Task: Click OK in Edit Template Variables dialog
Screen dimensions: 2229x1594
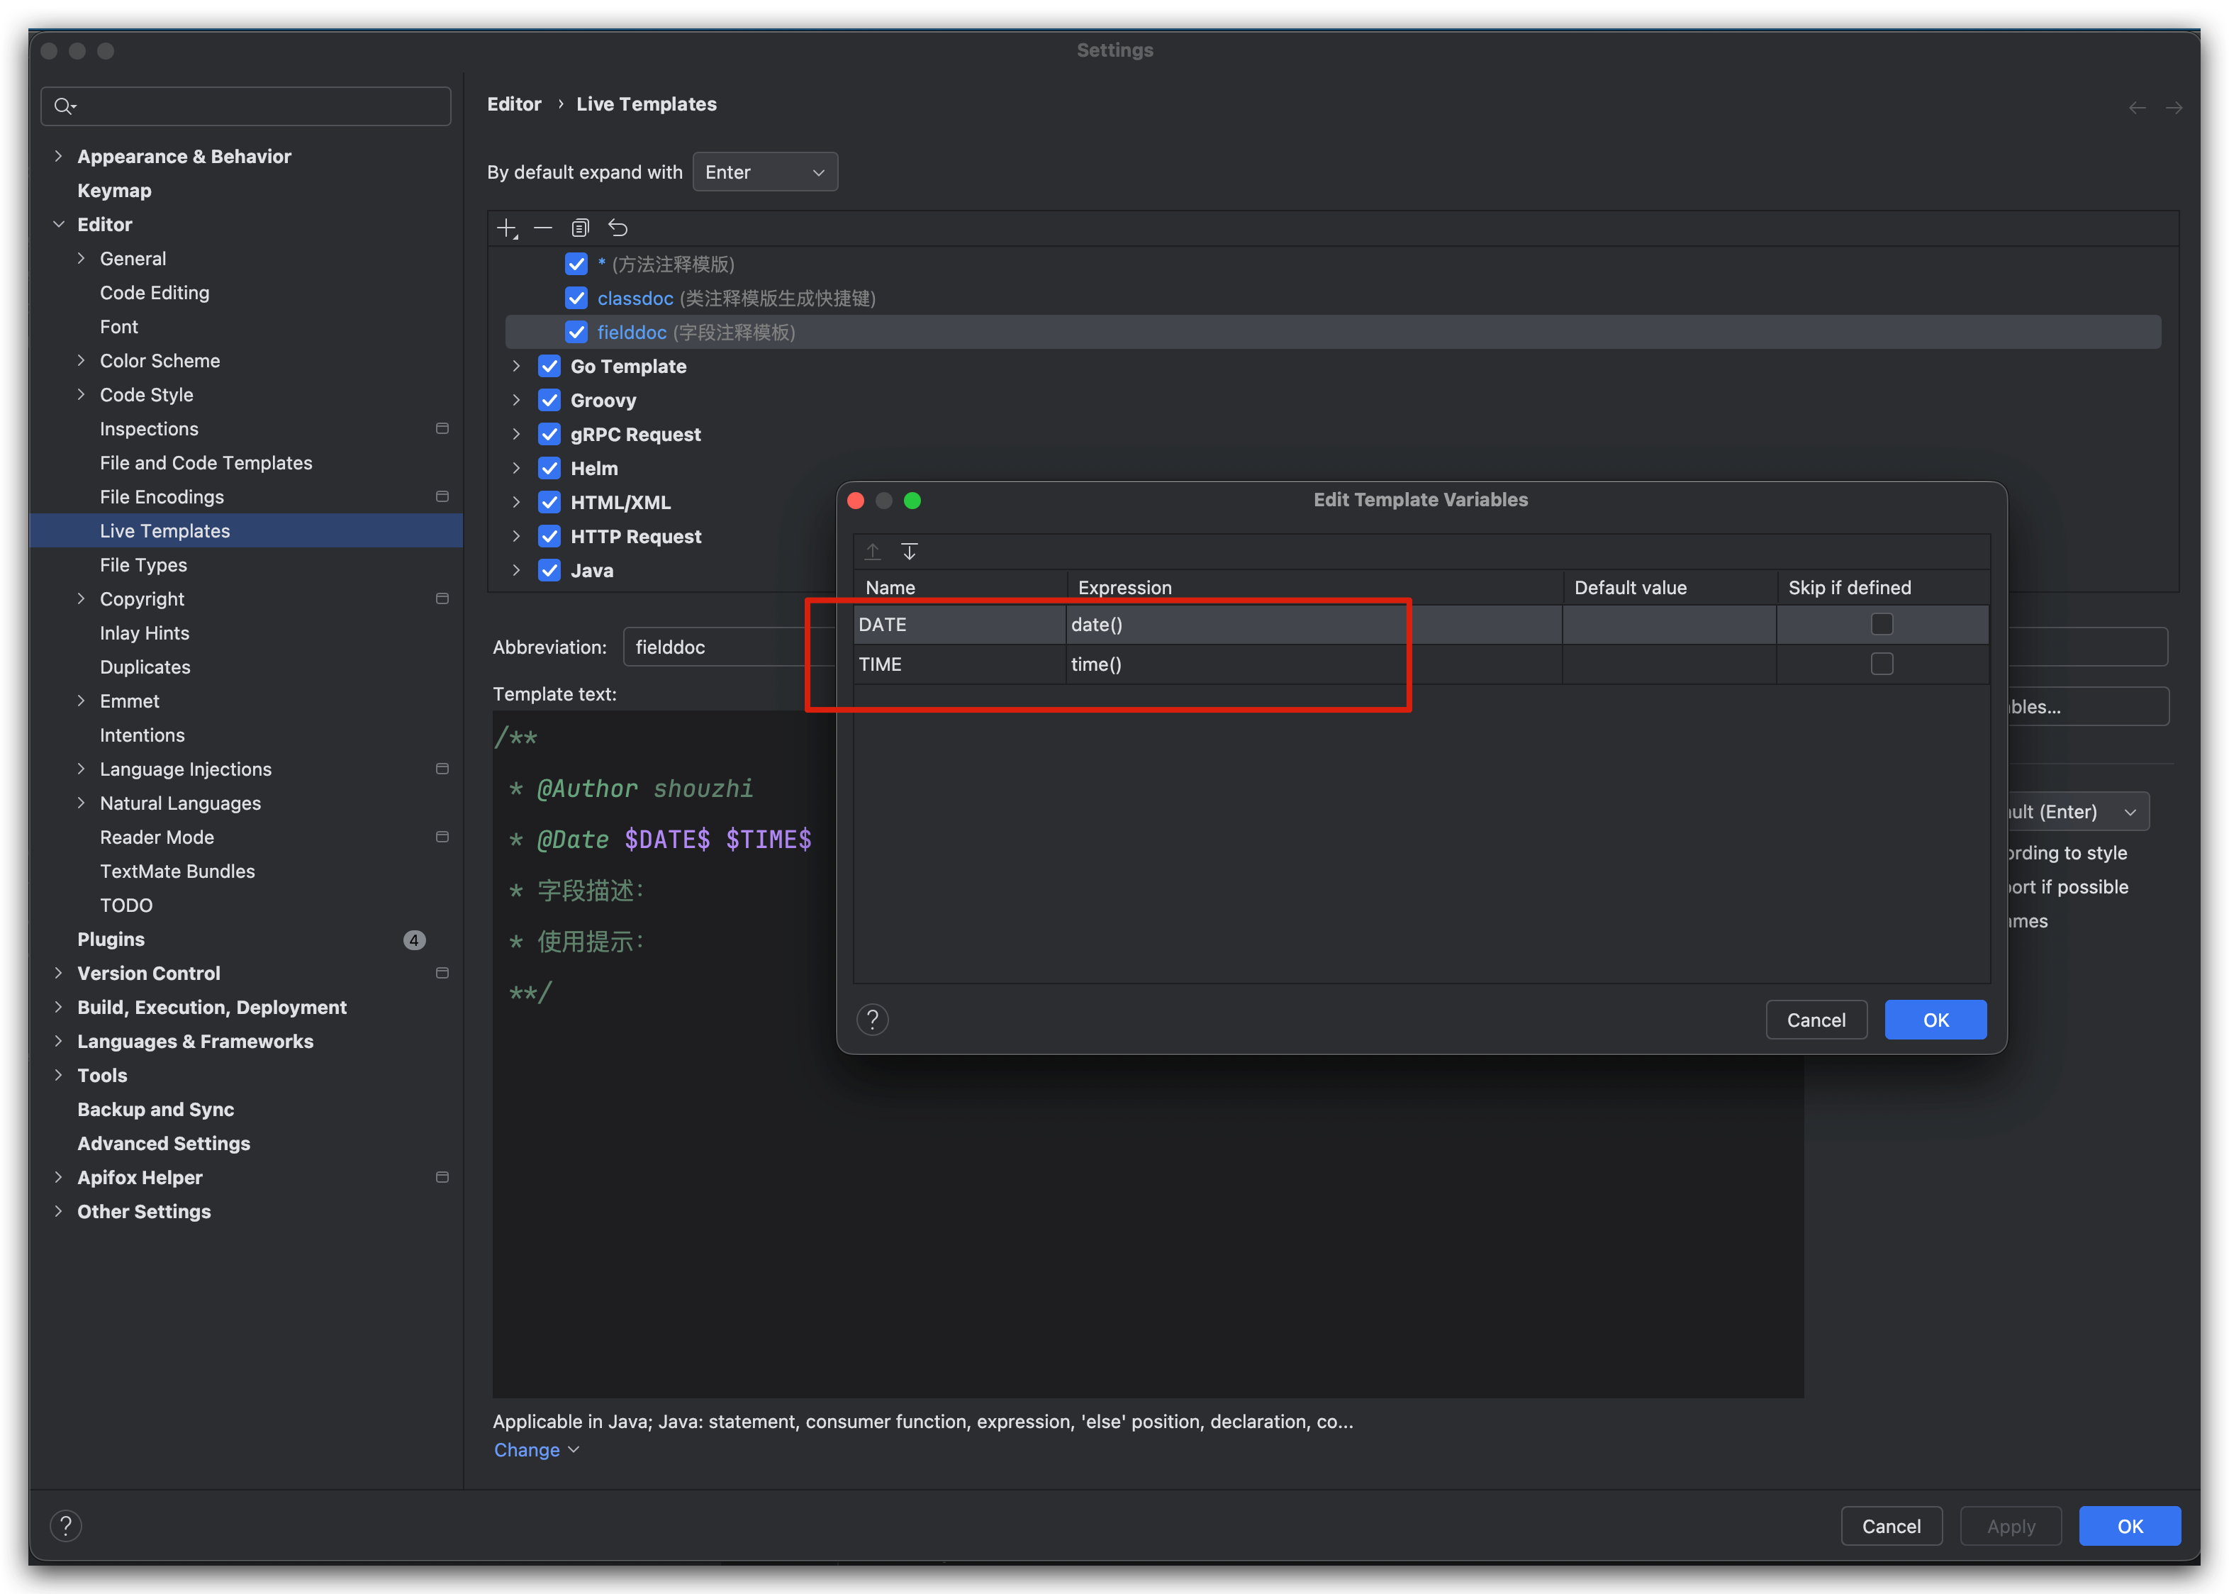Action: 1935,1020
